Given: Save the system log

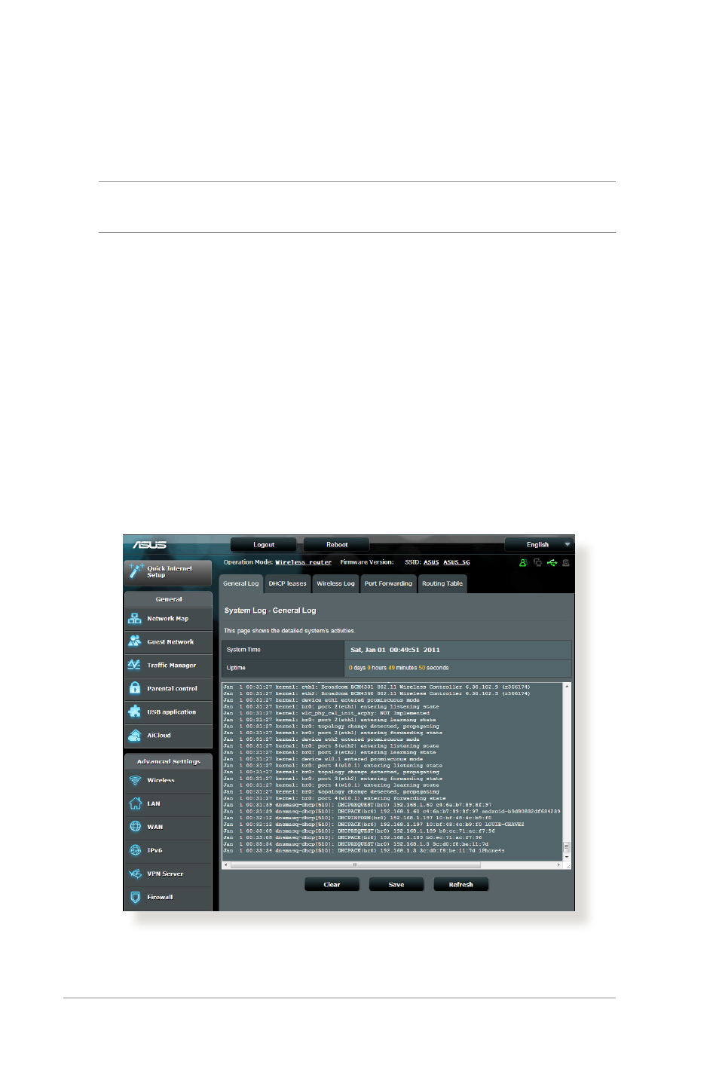Looking at the screenshot, I should pos(396,885).
